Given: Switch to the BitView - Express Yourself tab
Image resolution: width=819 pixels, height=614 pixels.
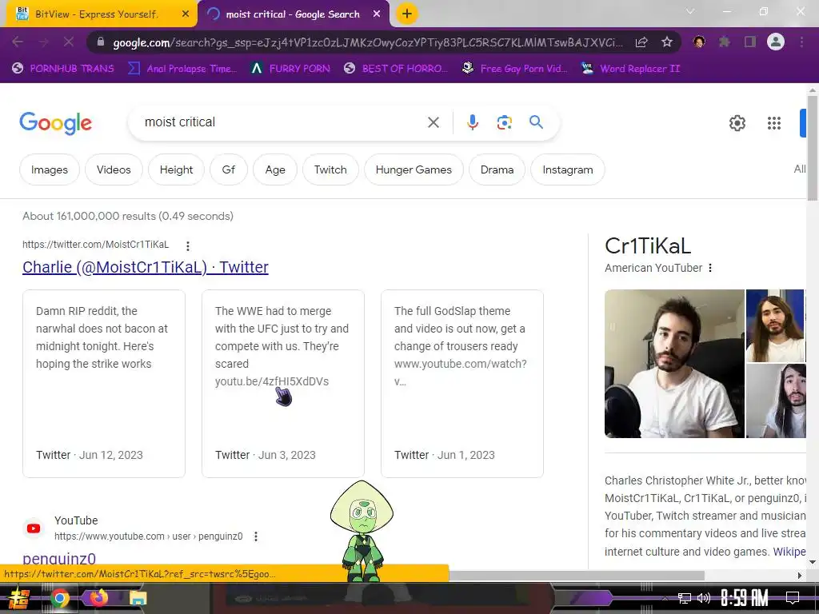Looking at the screenshot, I should click(x=98, y=14).
